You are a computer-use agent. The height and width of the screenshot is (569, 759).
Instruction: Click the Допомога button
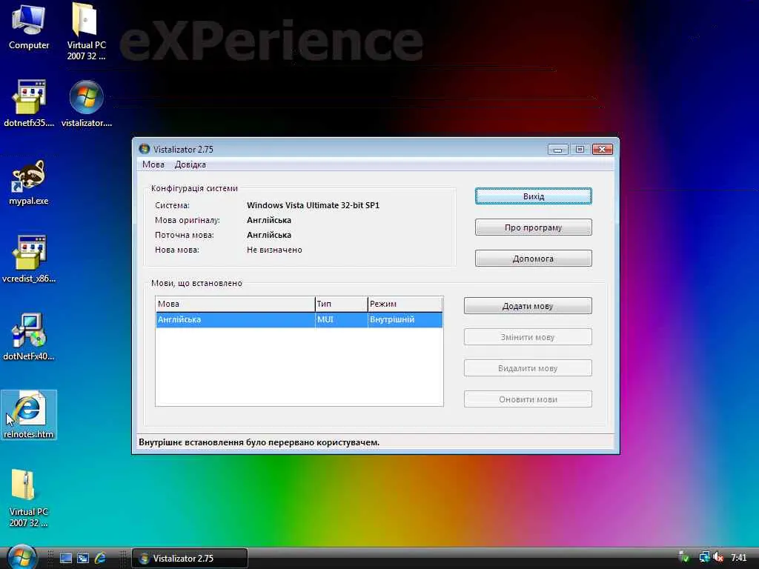534,259
